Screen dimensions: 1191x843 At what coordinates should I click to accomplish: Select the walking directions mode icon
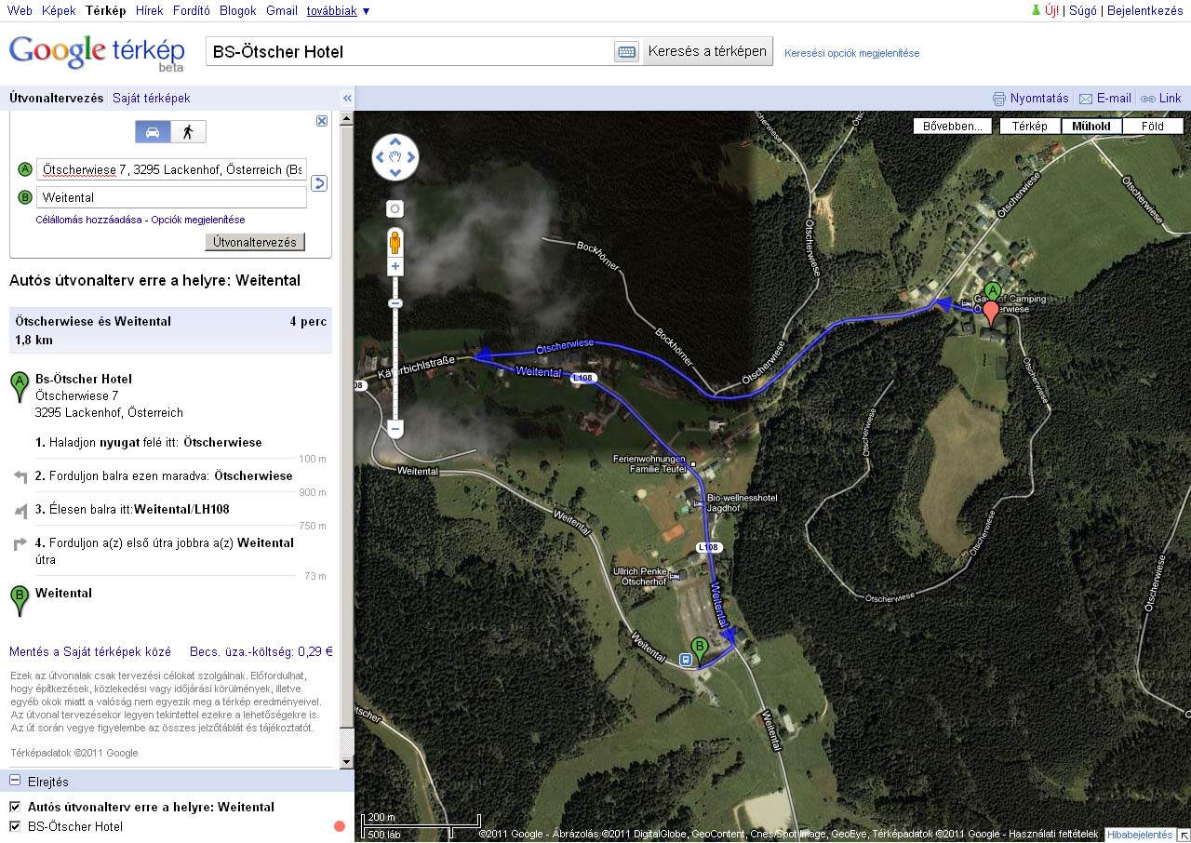[x=188, y=132]
